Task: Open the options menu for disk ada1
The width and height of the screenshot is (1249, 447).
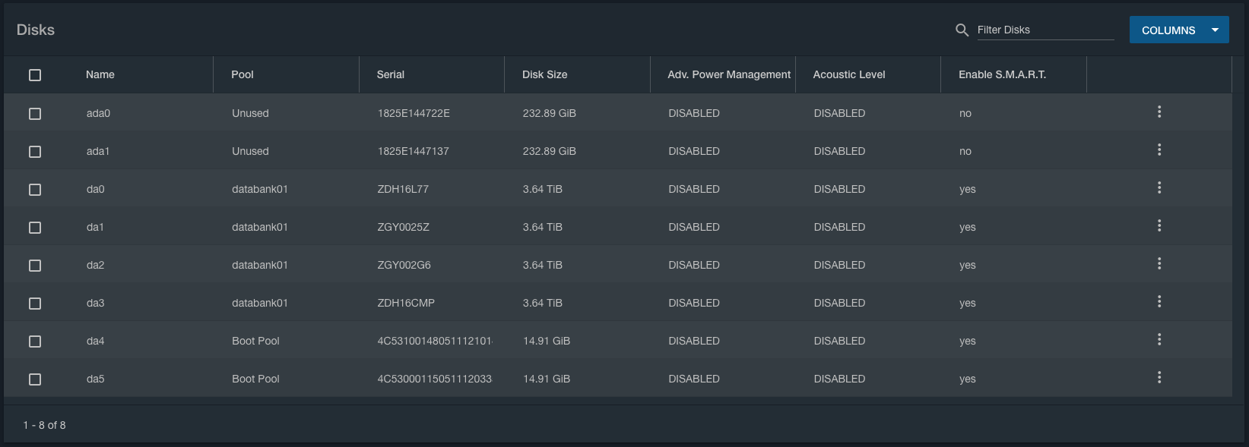Action: pos(1159,150)
